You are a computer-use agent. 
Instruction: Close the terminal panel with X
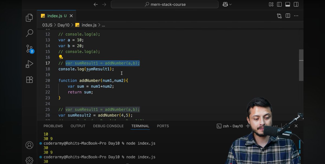[x=296, y=126]
